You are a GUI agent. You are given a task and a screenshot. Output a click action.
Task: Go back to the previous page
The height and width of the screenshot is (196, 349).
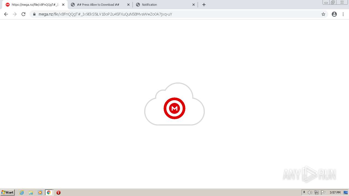tap(6, 14)
